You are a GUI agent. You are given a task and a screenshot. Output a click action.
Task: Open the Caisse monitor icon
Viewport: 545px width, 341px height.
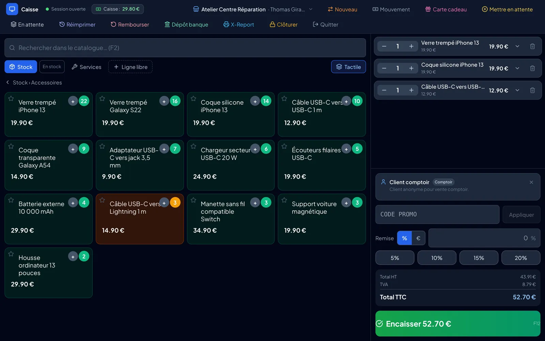pyautogui.click(x=12, y=9)
